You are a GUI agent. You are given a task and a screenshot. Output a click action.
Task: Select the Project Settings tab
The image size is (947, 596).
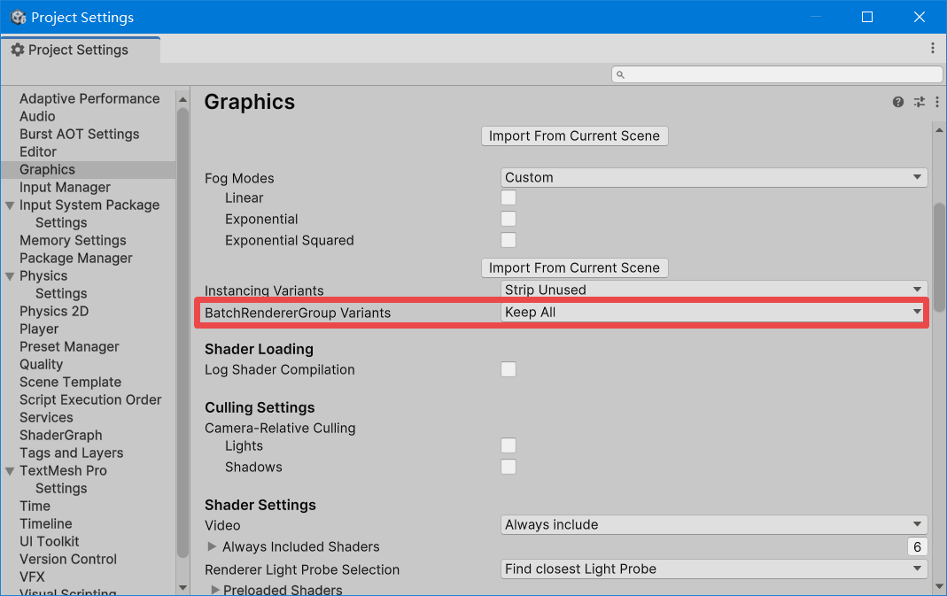pos(81,50)
